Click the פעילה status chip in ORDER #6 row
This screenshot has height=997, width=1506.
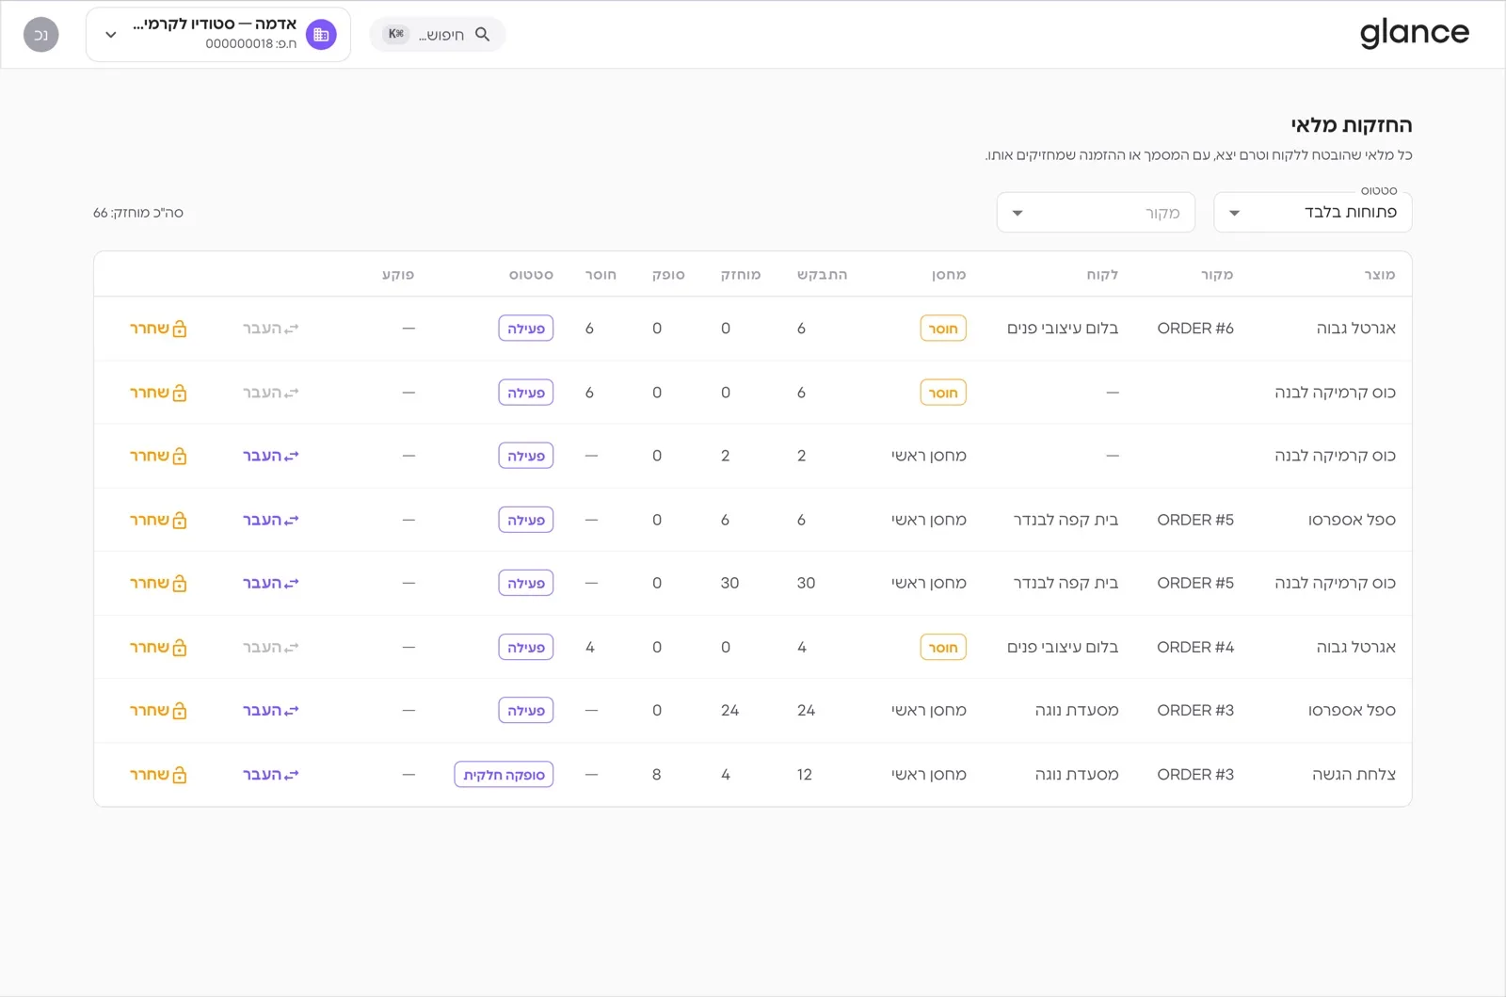pyautogui.click(x=526, y=329)
